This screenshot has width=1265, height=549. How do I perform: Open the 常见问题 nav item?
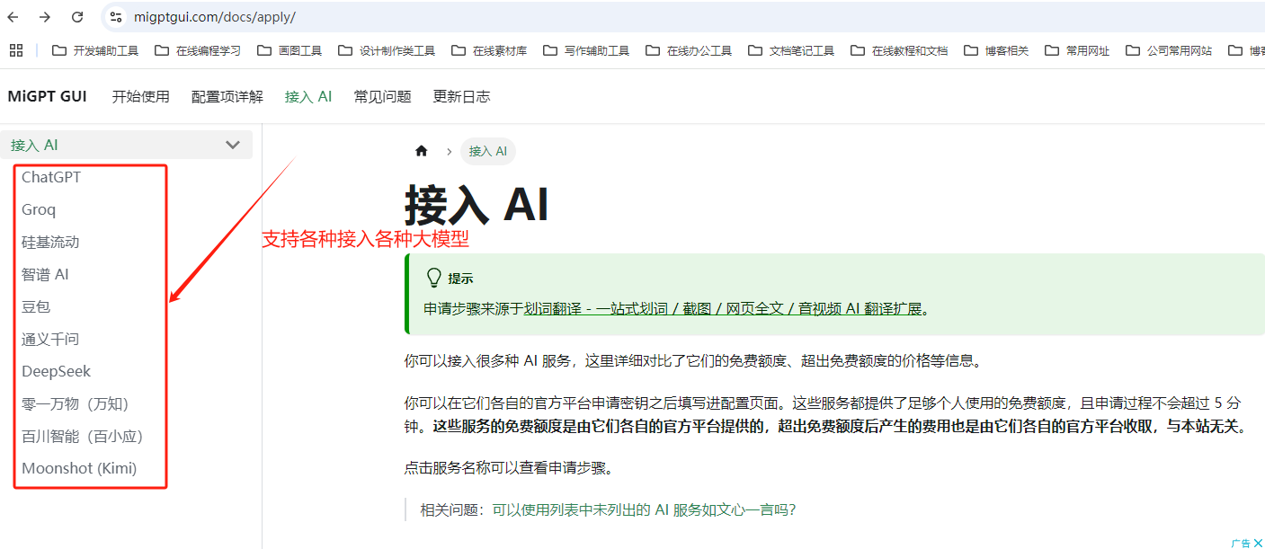[x=382, y=96]
